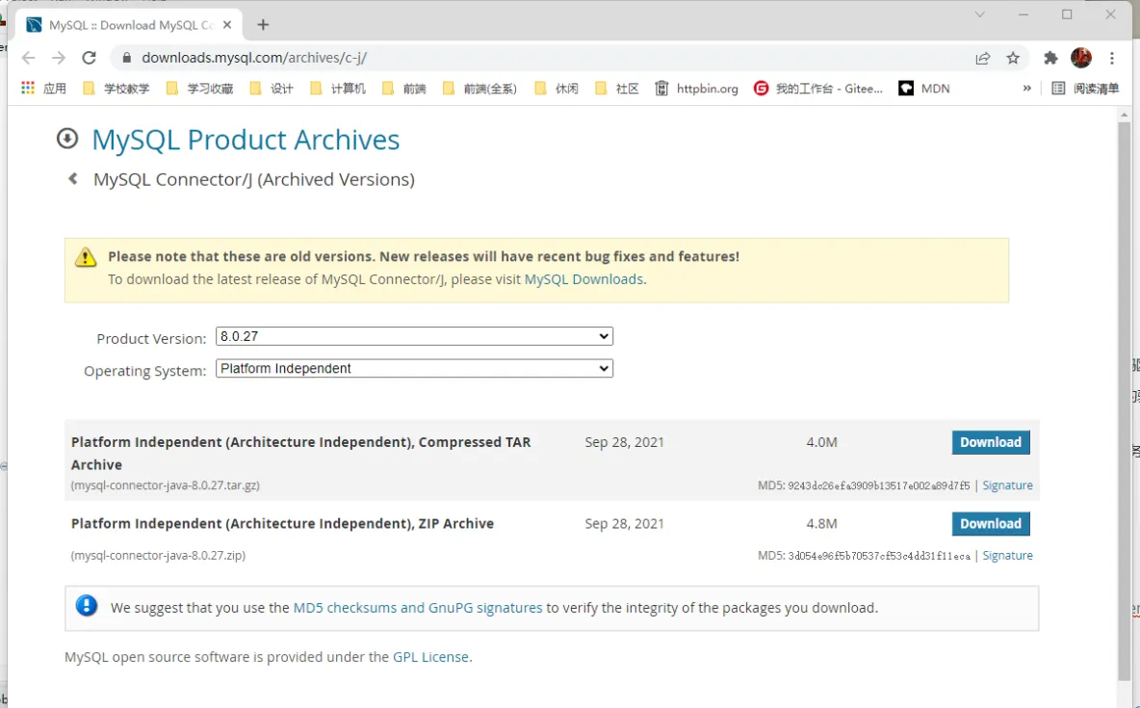1140x708 pixels.
Task: Show more bookmarks with the double chevron
Action: [x=1026, y=89]
